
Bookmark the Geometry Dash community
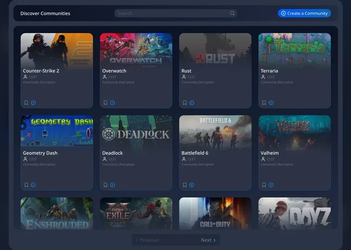(x=26, y=185)
